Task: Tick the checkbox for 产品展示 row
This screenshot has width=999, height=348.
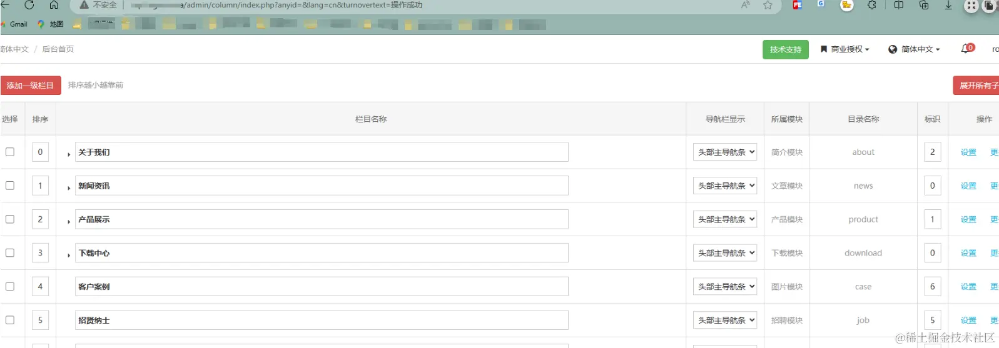Action: point(10,219)
